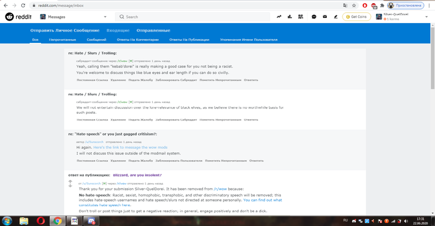This screenshot has width=435, height=226.
Task: Select 'Упоминания Имени Пользователя' filter tab
Action: tap(249, 40)
